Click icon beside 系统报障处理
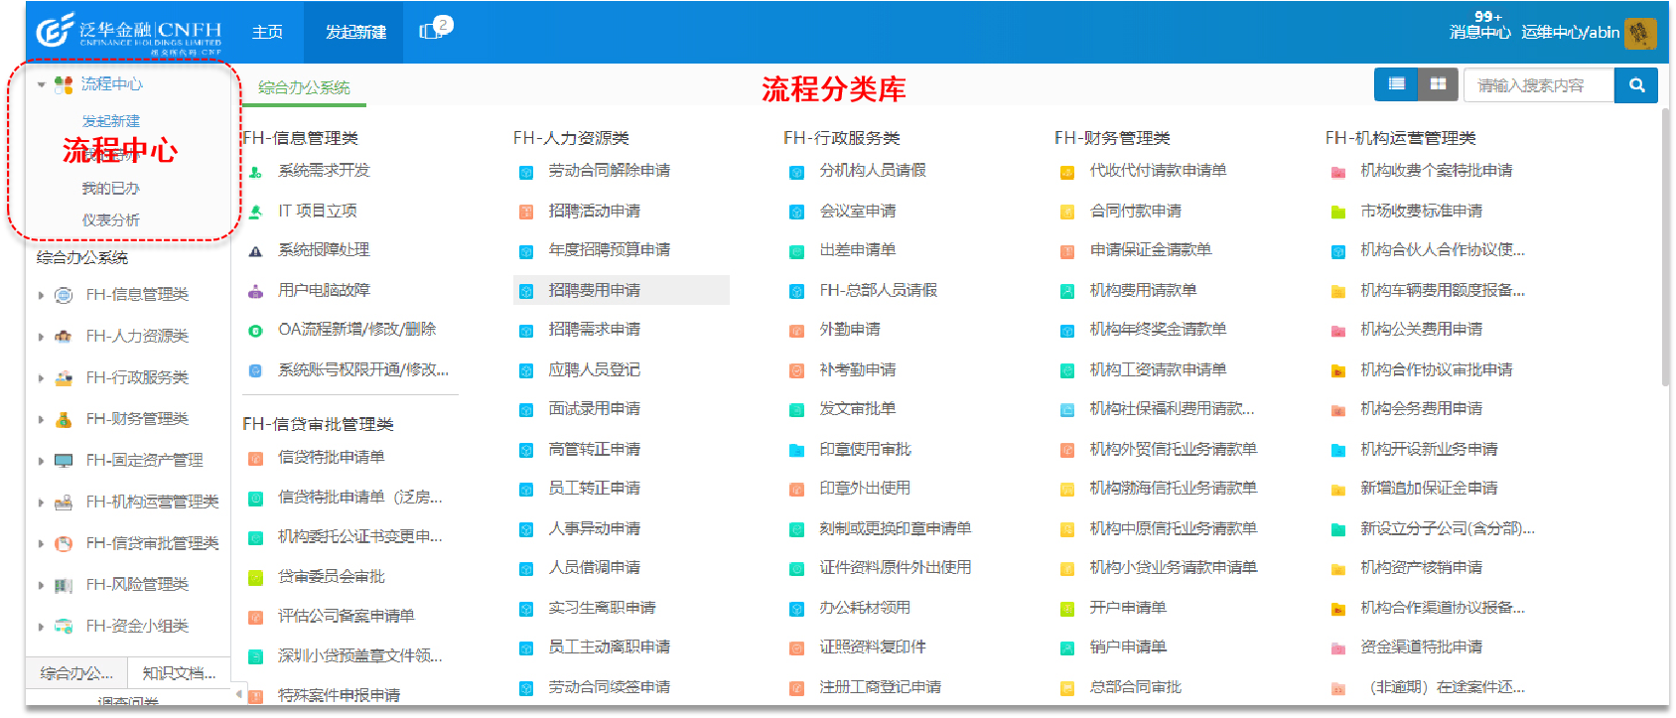The image size is (1676, 718). (255, 251)
